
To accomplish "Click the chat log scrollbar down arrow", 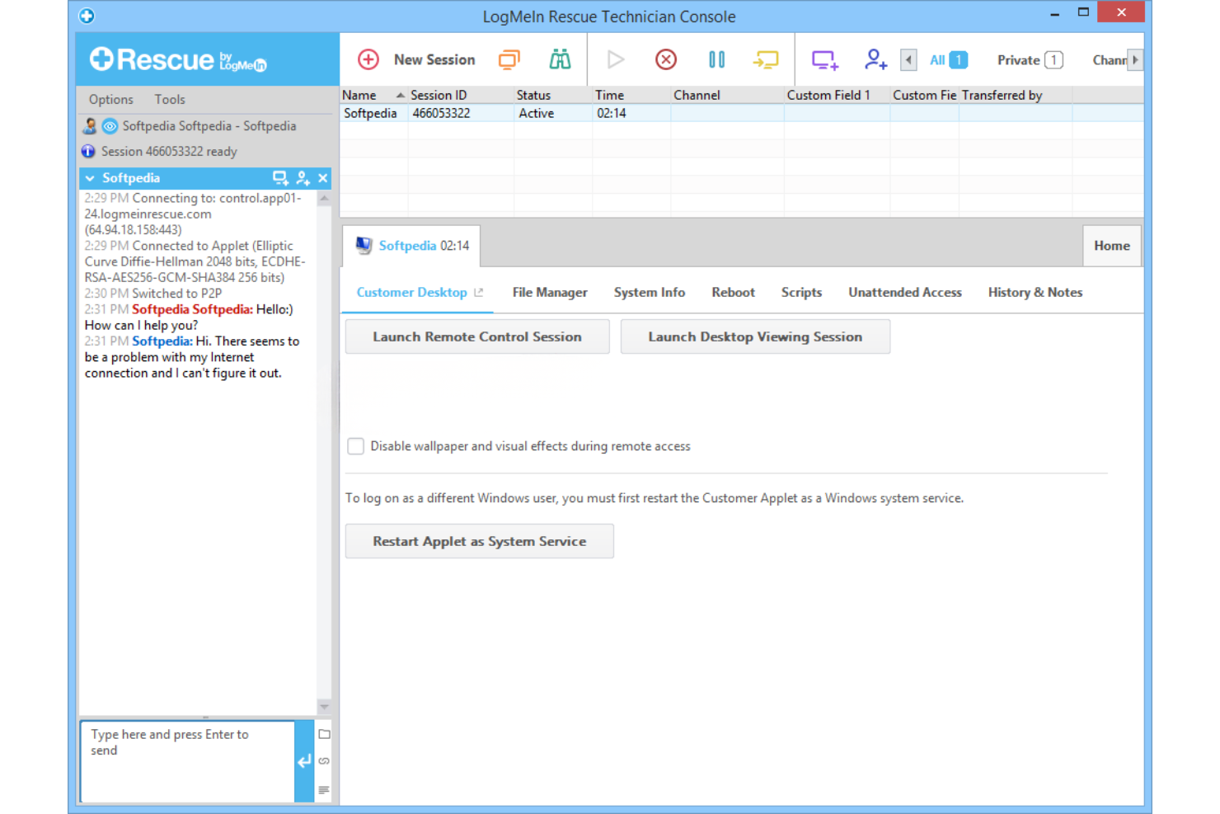I will [324, 707].
